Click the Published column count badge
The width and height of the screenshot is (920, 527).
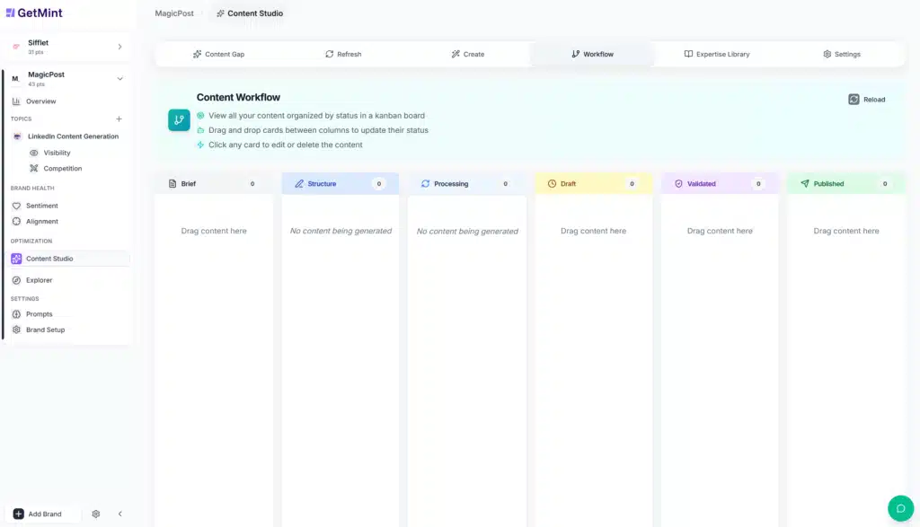point(885,183)
